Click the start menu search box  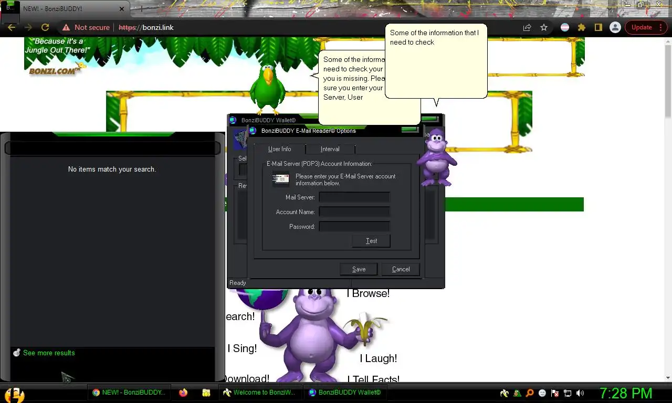(112, 149)
